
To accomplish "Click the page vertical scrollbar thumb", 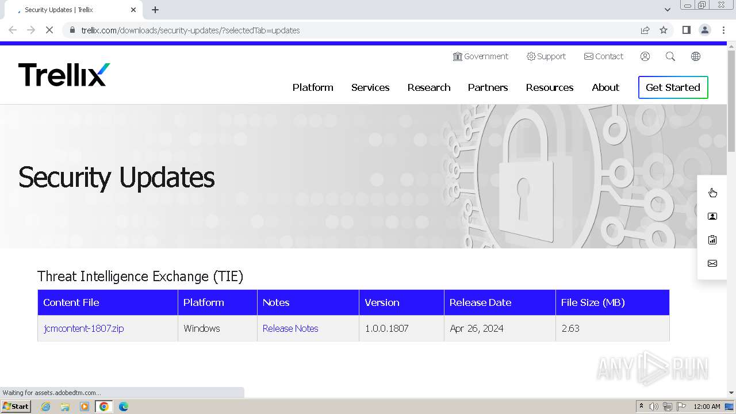I will point(731,101).
